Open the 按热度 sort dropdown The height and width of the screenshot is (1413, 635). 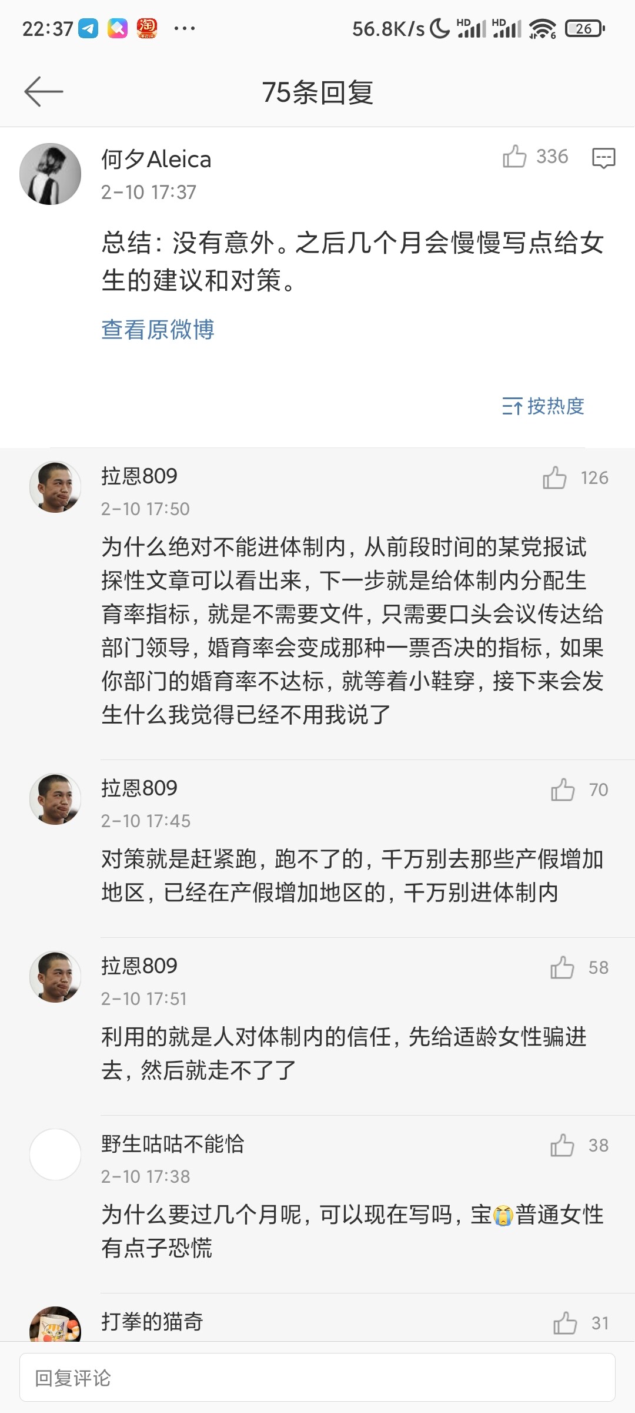click(x=543, y=406)
